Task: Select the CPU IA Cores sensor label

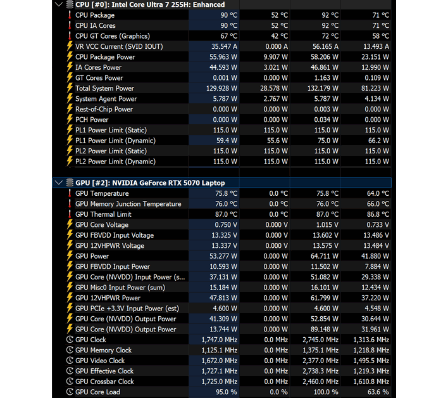Action: point(96,25)
